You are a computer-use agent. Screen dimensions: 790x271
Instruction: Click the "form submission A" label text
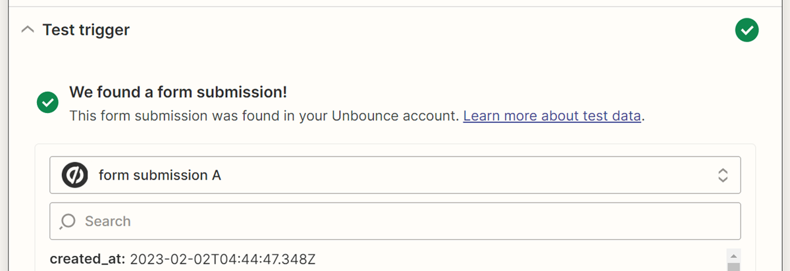tap(159, 175)
